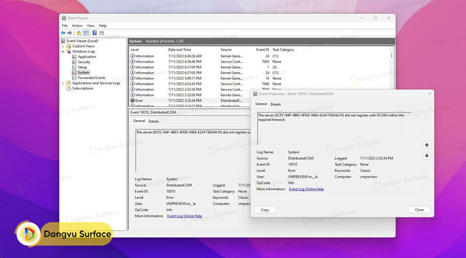Click the up arrow in Event Properties dialog
Screen dimensions: 466x258
(427, 145)
